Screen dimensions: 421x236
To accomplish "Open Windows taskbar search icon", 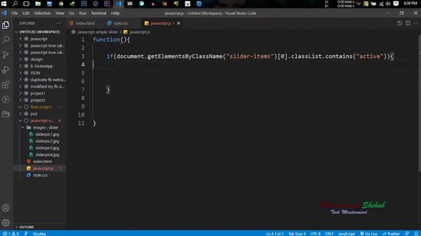I will (x=15, y=4).
